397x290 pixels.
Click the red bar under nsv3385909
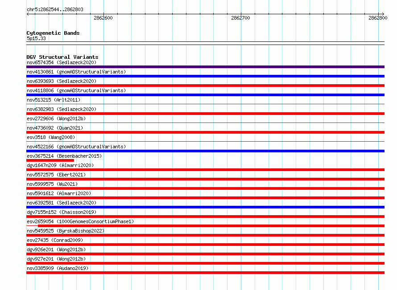click(x=205, y=273)
